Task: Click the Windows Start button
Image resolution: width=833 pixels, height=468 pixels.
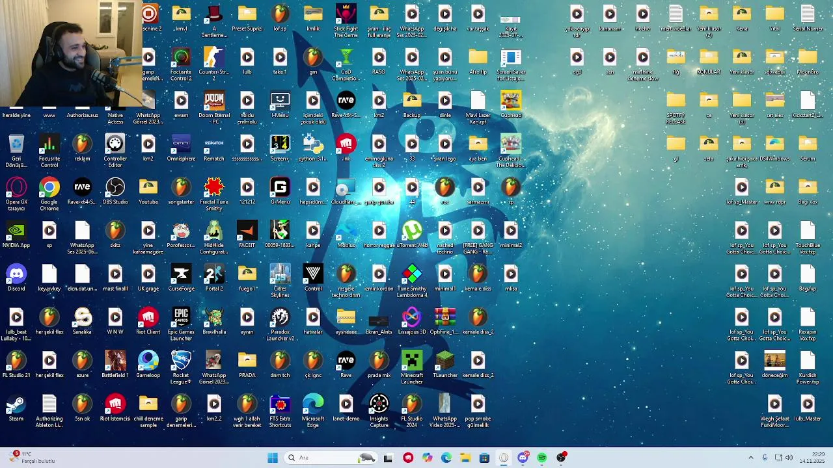Action: click(x=273, y=458)
